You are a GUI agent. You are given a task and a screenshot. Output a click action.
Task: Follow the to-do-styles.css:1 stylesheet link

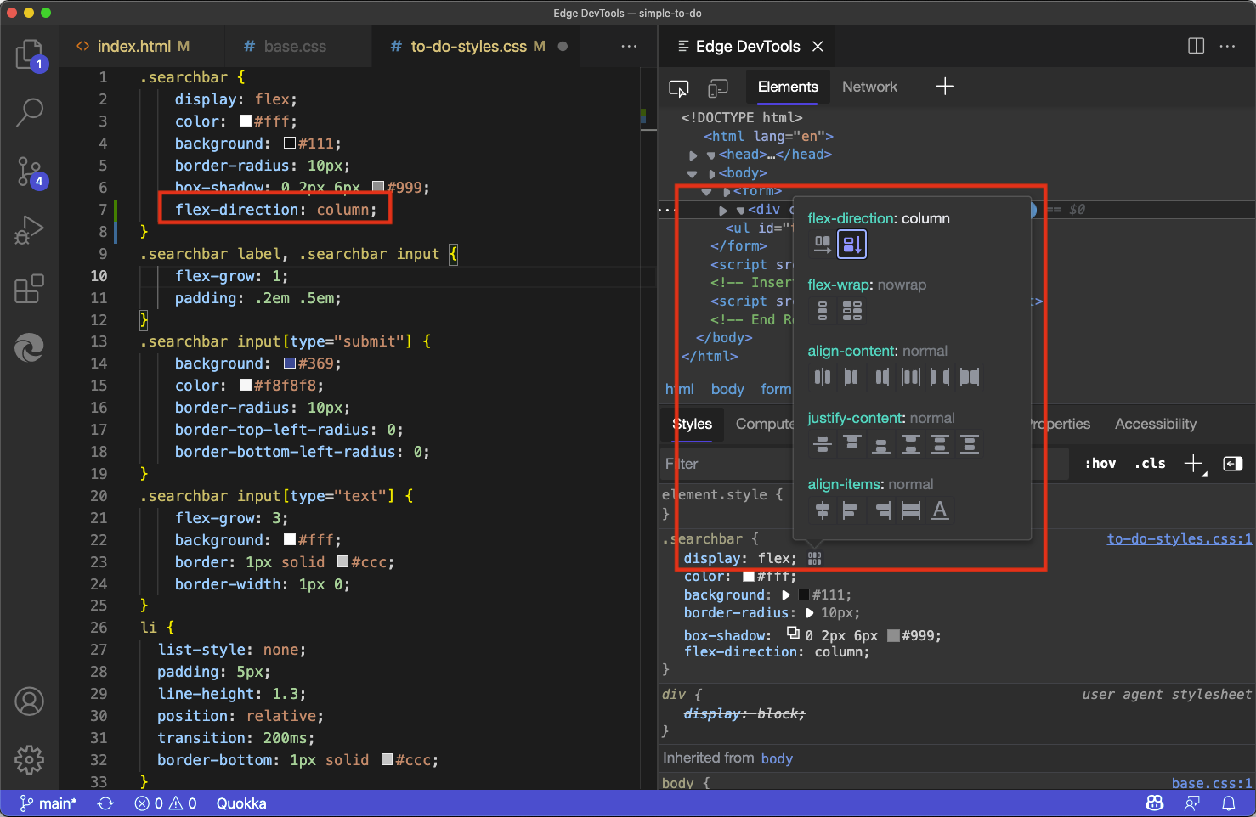1179,538
